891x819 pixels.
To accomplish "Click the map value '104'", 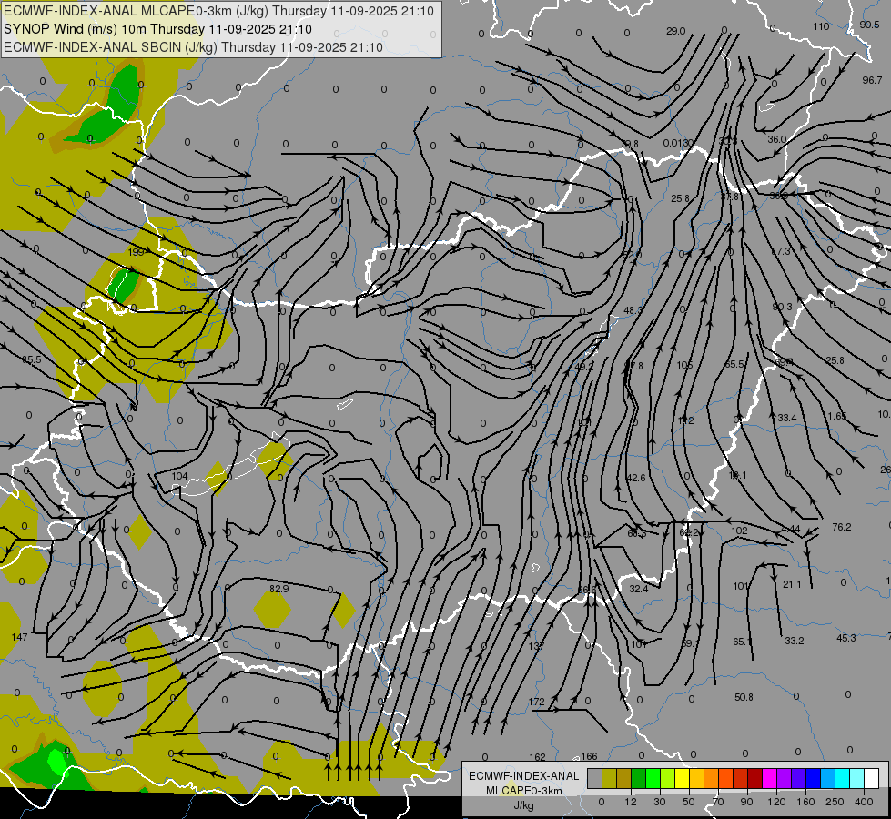I will click(179, 476).
